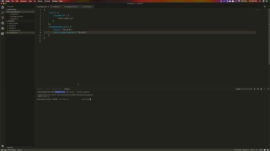The image size is (270, 151).
Task: Show the Output panel tab
Action: coord(47,89)
